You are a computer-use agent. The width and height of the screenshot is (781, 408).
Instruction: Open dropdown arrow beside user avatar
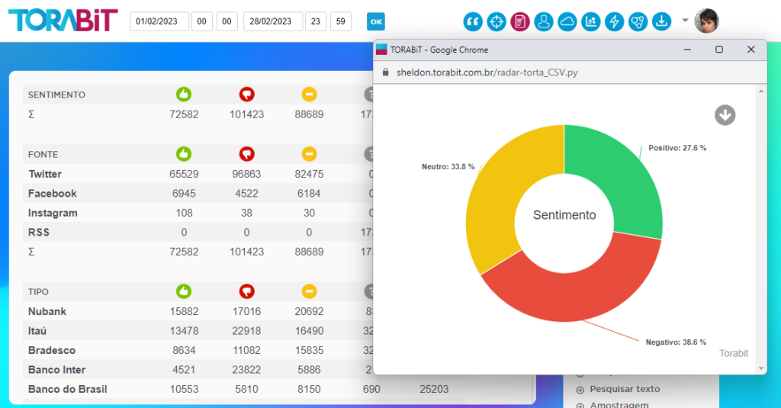pyautogui.click(x=686, y=21)
